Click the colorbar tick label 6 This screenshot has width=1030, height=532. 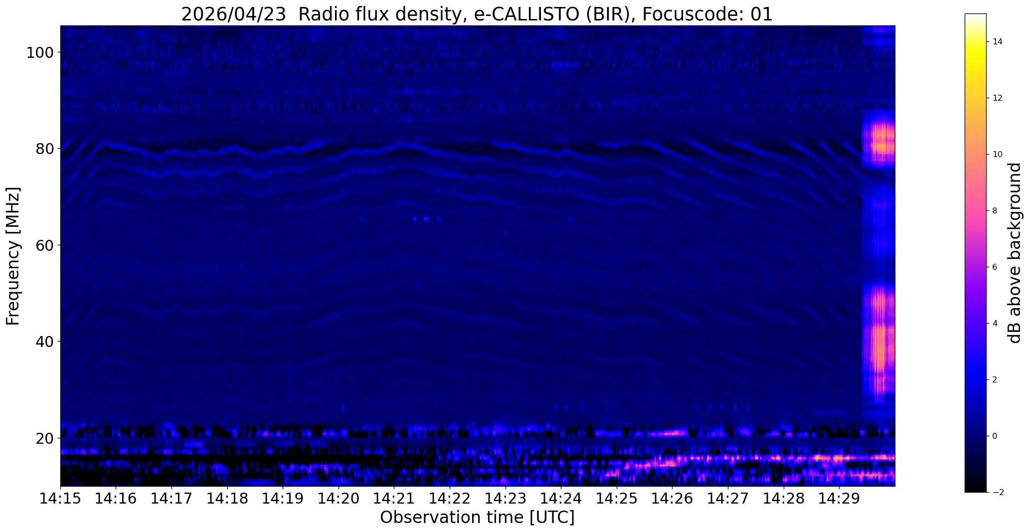tap(995, 267)
